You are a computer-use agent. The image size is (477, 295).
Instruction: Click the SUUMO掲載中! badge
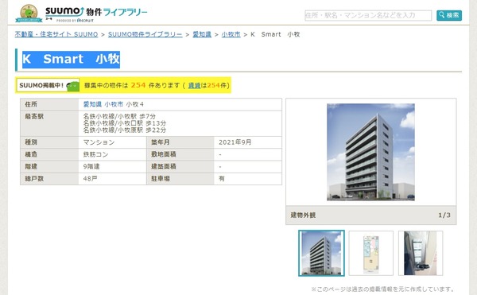point(48,85)
